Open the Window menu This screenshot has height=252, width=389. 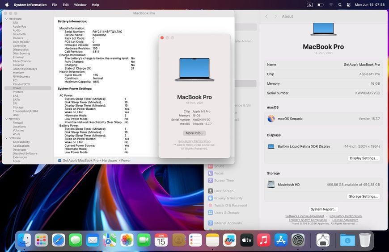click(x=80, y=5)
